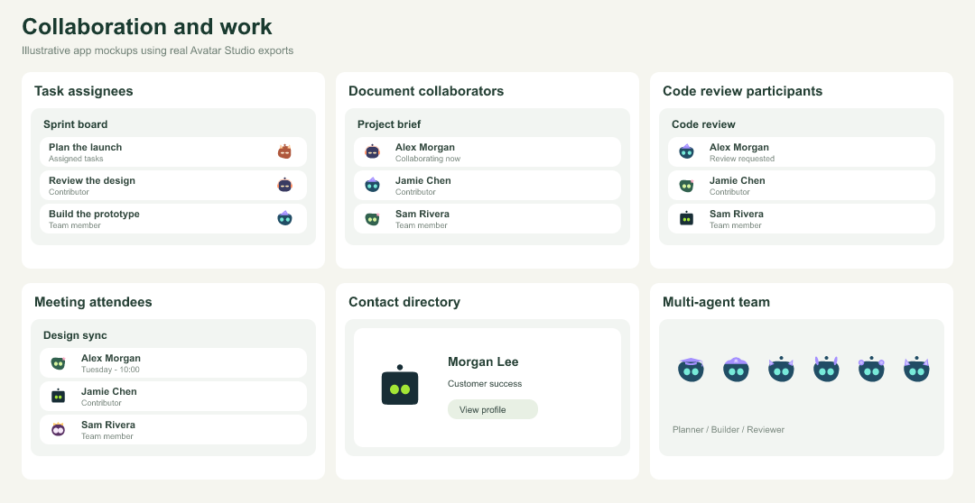Click the Collaboration and work page heading

[x=147, y=27]
